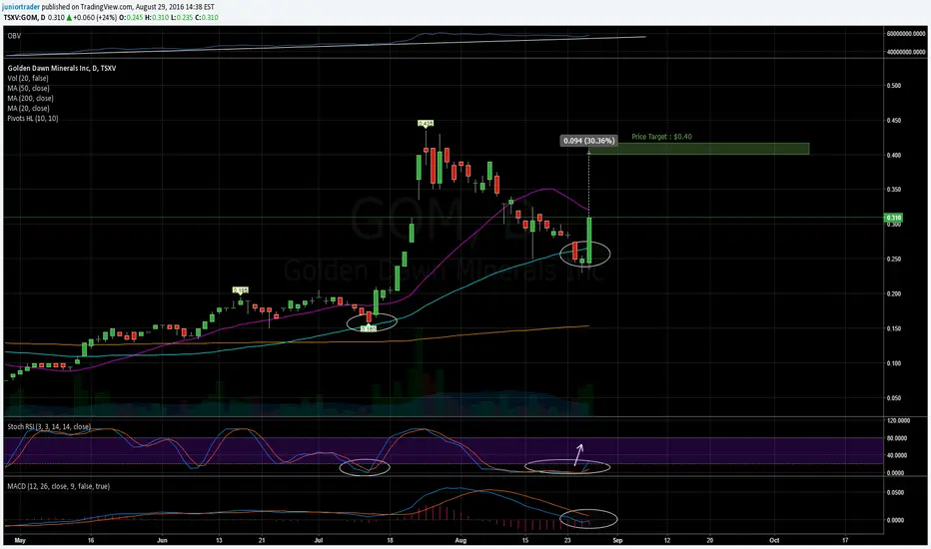
Task: Select Golden Dawn Minerals Inc title
Action: point(62,68)
